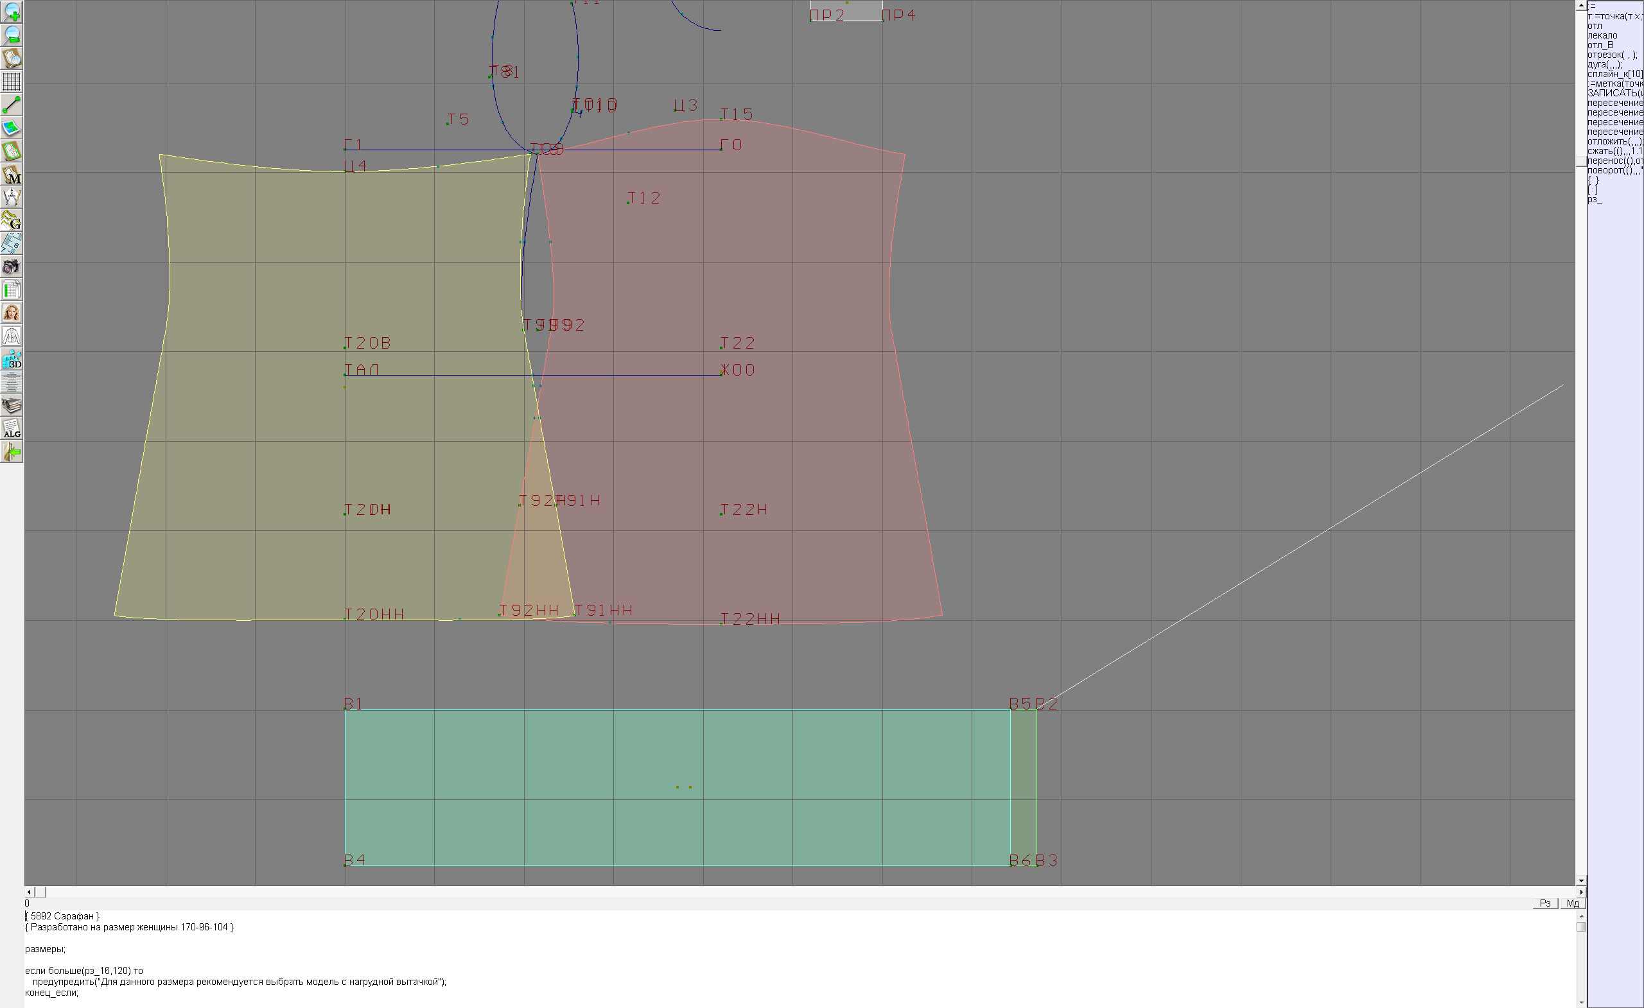Screen dimensions: 1644x1008
Task: Select 'лекало' in the command list
Action: 1602,35
